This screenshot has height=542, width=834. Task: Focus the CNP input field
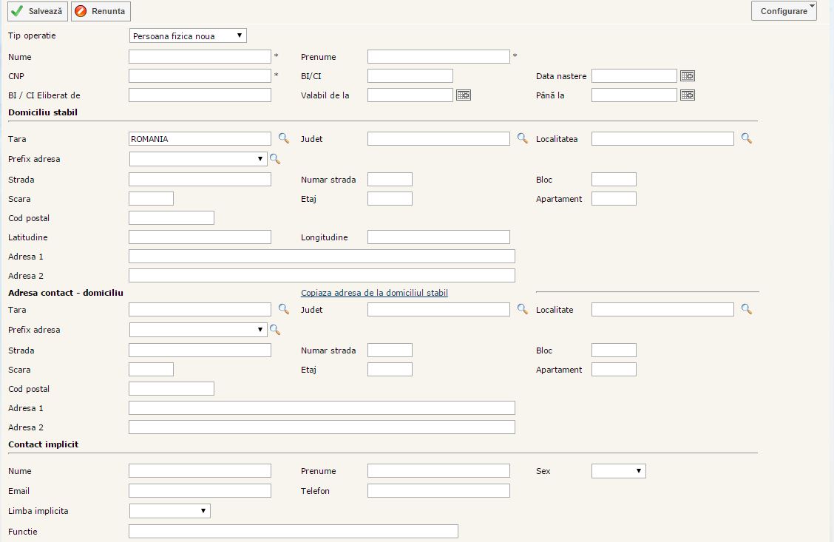(200, 75)
